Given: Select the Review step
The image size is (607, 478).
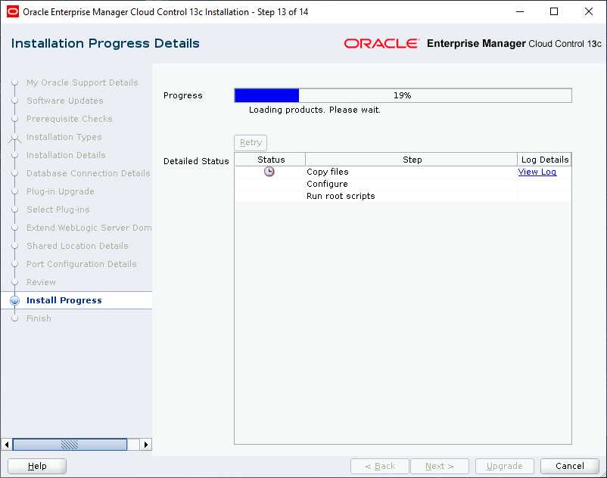Looking at the screenshot, I should point(41,282).
